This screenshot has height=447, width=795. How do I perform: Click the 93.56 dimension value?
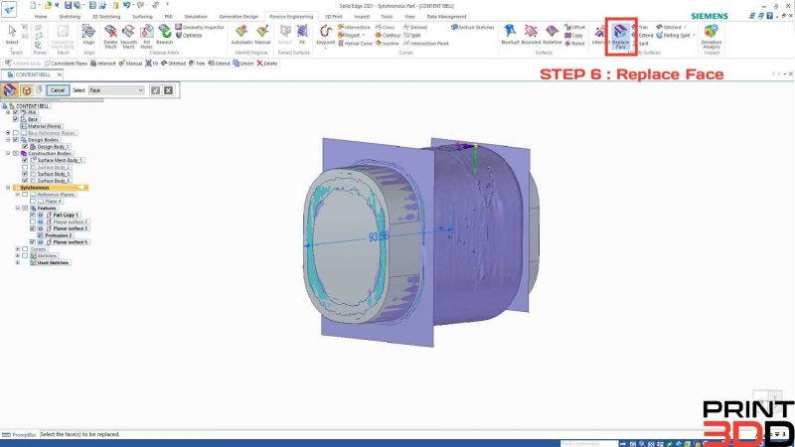379,236
